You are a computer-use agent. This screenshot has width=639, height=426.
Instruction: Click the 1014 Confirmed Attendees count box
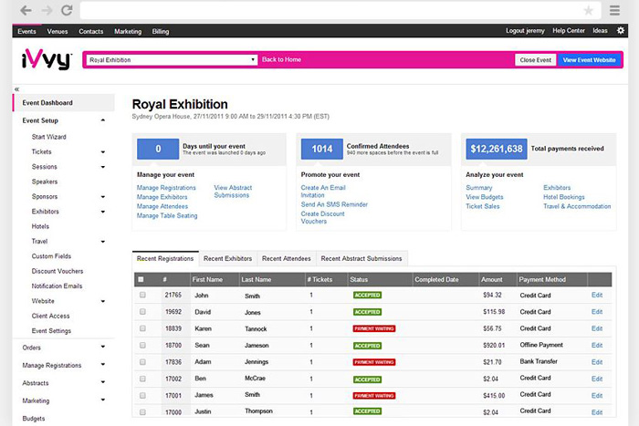(x=322, y=149)
